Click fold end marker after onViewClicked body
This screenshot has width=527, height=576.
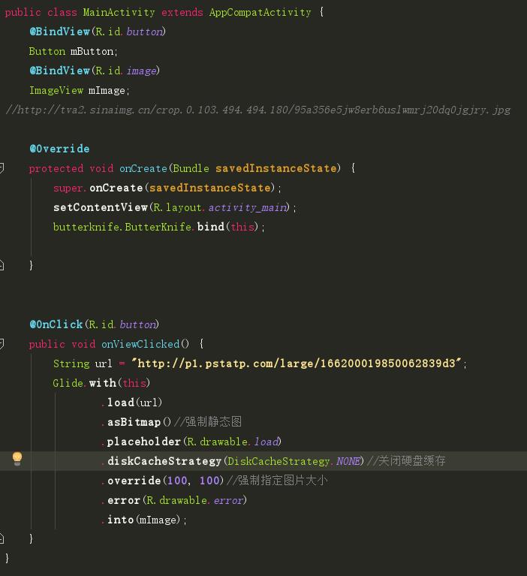[2, 538]
